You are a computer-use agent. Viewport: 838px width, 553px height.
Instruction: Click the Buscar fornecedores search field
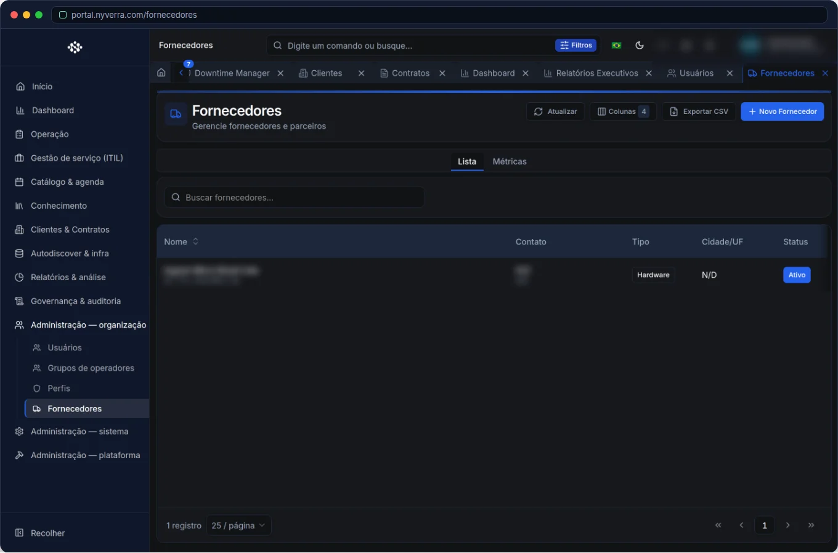294,197
